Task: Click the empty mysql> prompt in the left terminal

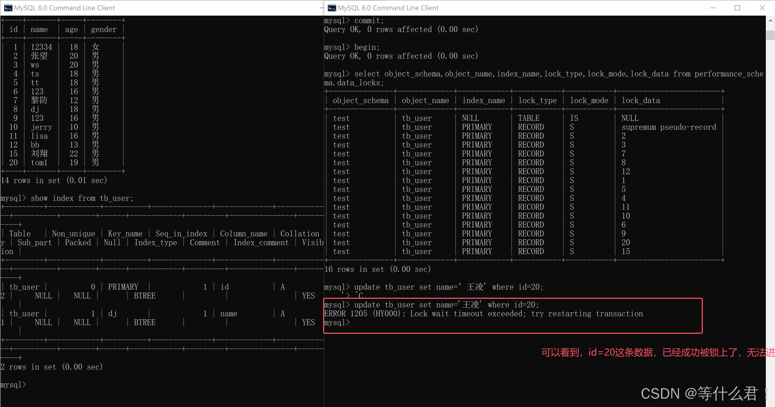Action: click(13, 384)
